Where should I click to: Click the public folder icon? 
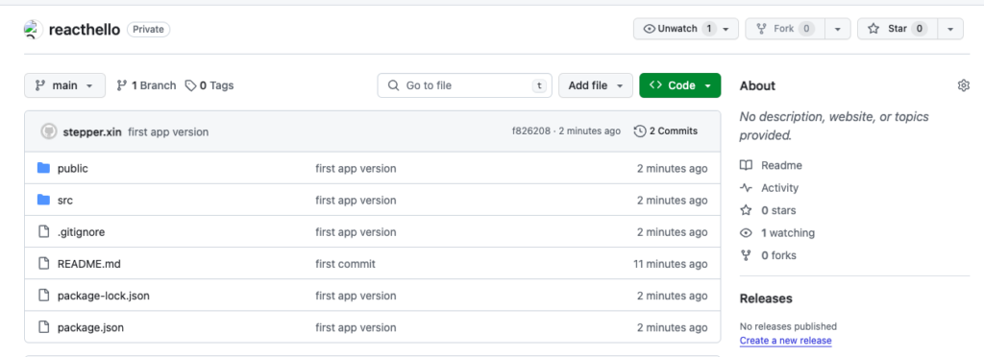[x=43, y=168]
